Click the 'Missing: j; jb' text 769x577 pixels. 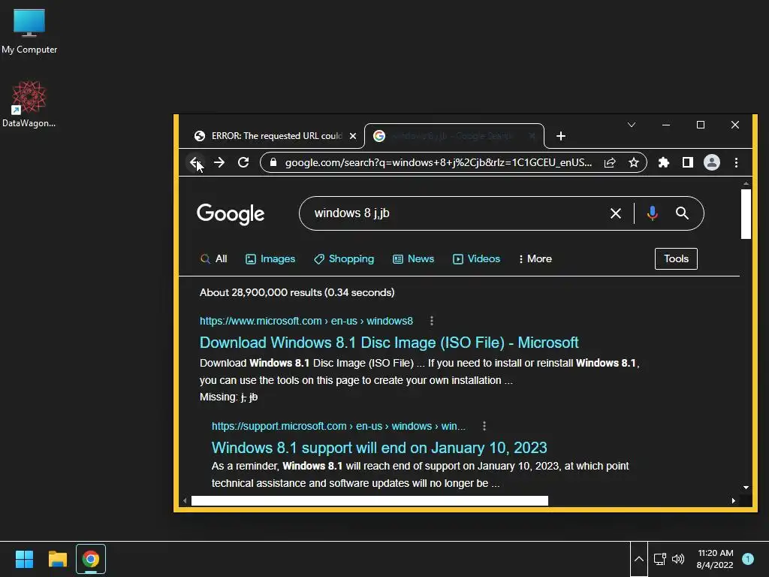(x=228, y=397)
